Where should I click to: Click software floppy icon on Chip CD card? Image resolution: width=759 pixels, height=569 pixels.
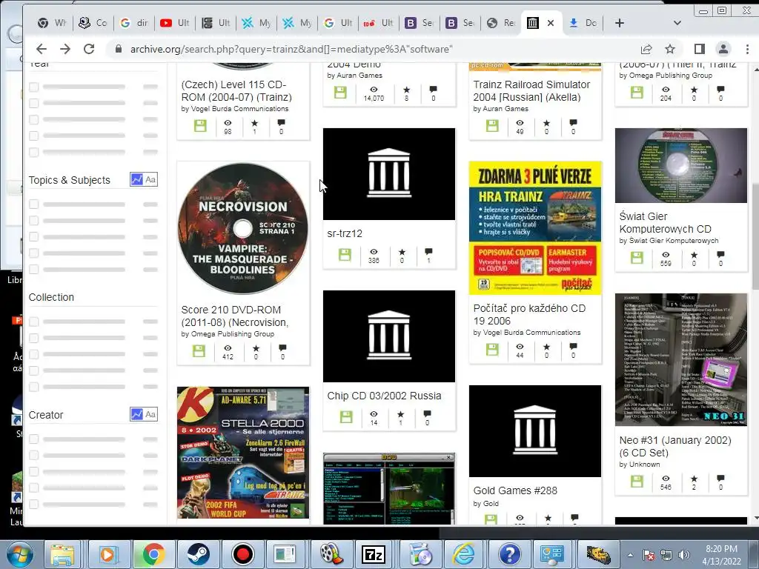[346, 416]
